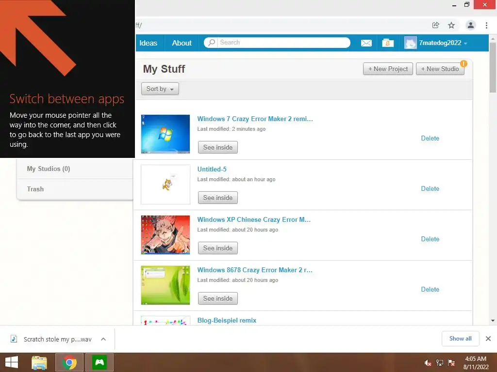
Task: Open the Blog-Beispiel remix title link
Action: [227, 321]
